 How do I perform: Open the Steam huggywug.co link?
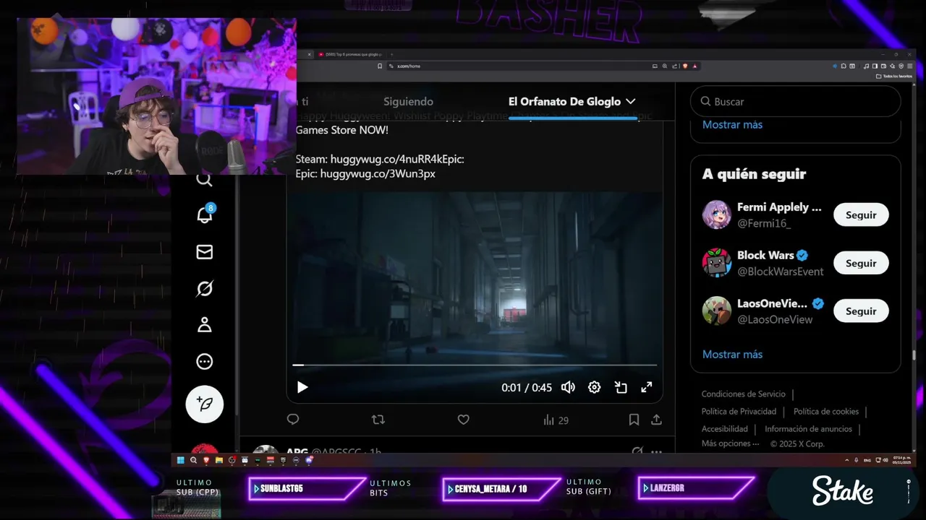tap(397, 159)
